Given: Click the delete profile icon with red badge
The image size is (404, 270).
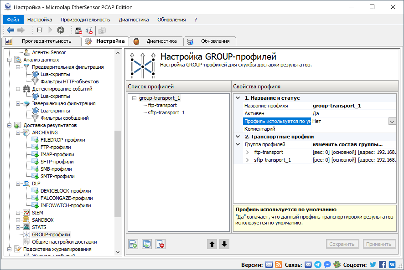Looking at the screenshot, I should 160,244.
